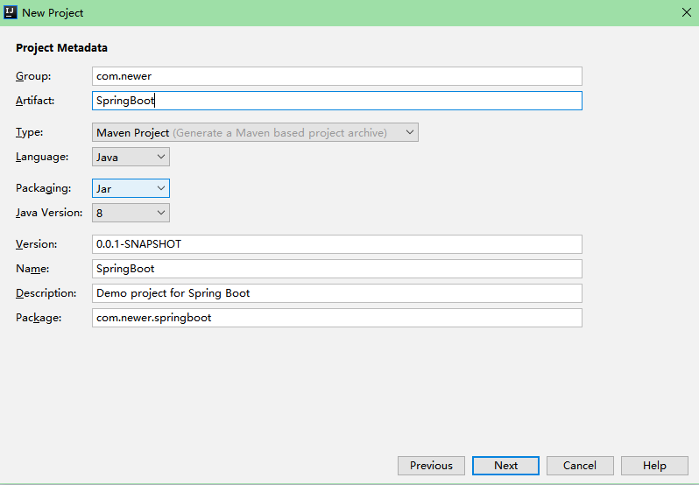Edit the Version field 0.0.1-SNAPSHOT

[337, 244]
